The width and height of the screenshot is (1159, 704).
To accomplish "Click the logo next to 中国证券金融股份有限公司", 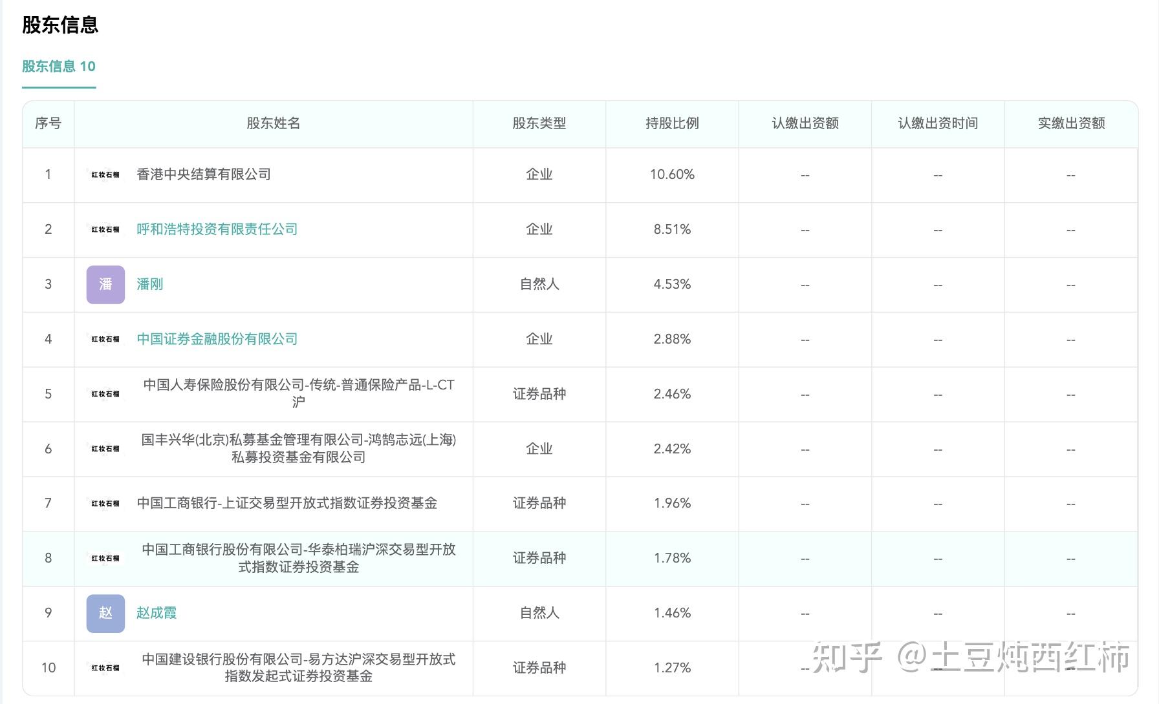I will click(105, 339).
